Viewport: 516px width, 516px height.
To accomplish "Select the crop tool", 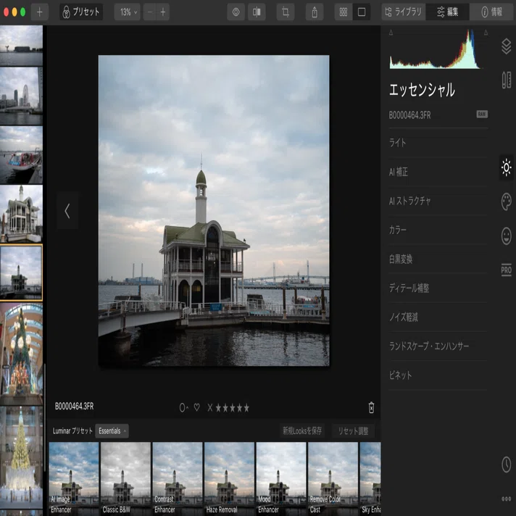I will (x=286, y=12).
